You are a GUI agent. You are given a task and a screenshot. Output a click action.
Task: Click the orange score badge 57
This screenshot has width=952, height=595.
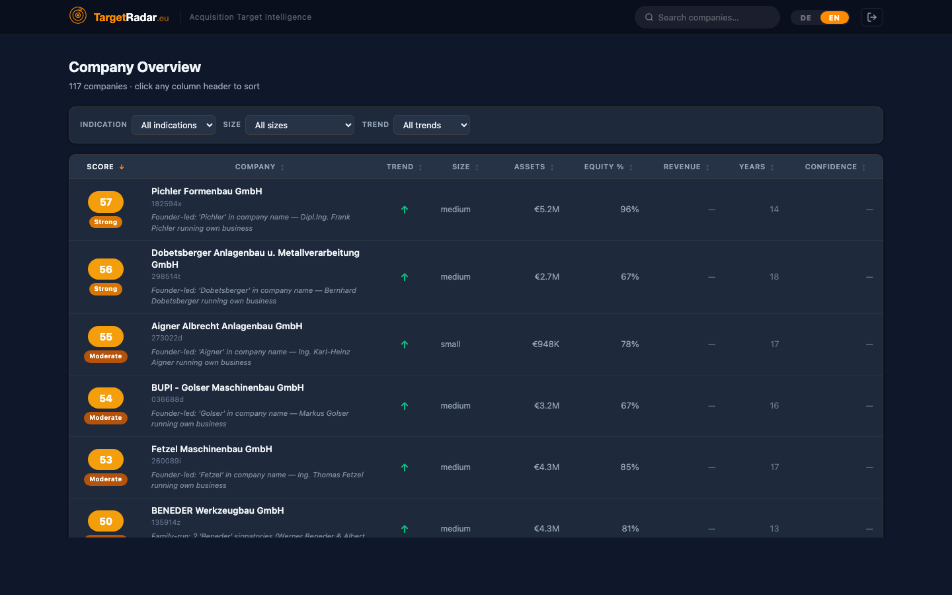[x=106, y=202]
